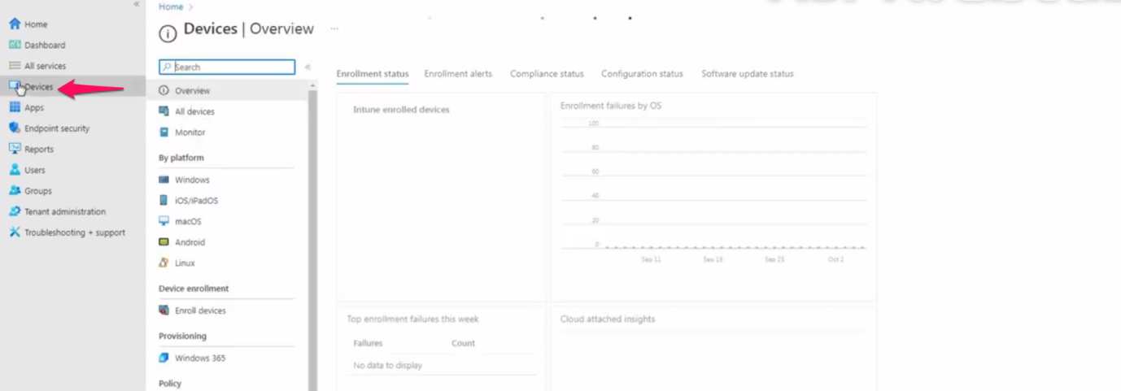Viewport: 1121px width, 391px height.
Task: Collapse the left navigation with double chevron
Action: tap(137, 5)
